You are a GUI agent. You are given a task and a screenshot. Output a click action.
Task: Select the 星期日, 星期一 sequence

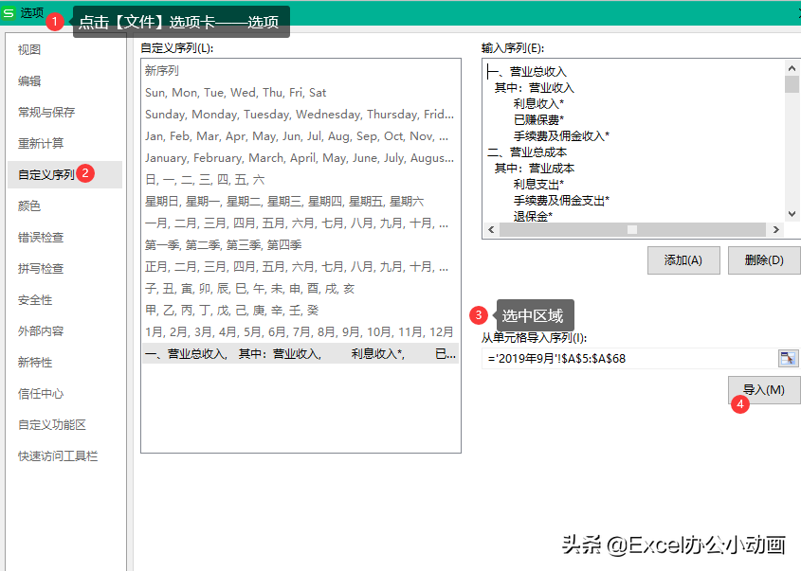pos(300,202)
